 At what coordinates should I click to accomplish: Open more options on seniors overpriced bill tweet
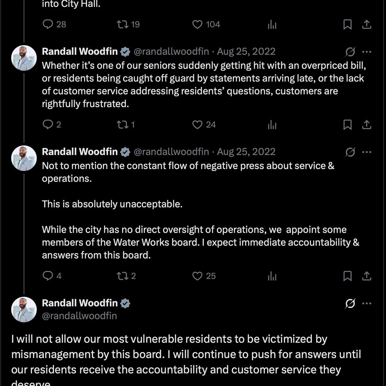click(x=367, y=52)
